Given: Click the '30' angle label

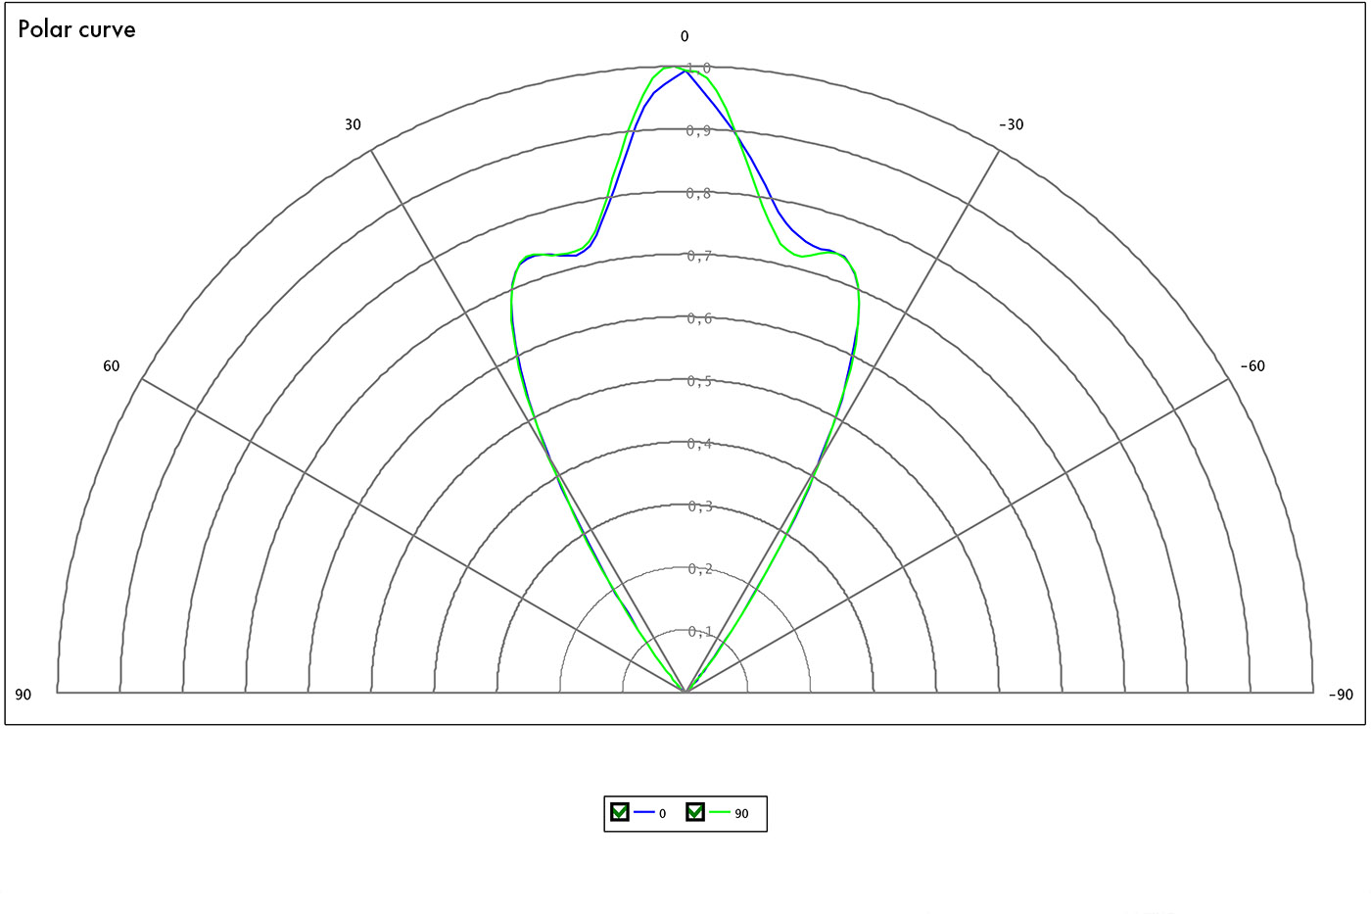Looking at the screenshot, I should (353, 124).
